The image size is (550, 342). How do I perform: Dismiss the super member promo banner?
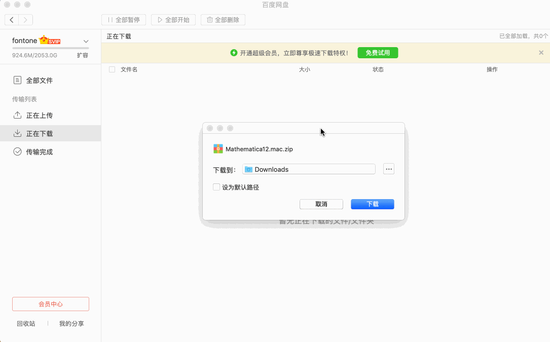click(x=541, y=53)
